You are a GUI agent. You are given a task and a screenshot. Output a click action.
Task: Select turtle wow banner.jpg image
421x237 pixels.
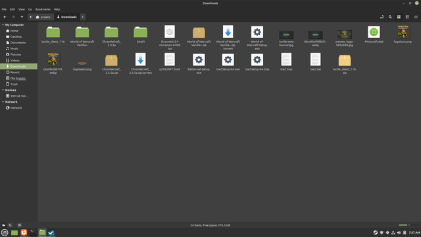(286, 38)
